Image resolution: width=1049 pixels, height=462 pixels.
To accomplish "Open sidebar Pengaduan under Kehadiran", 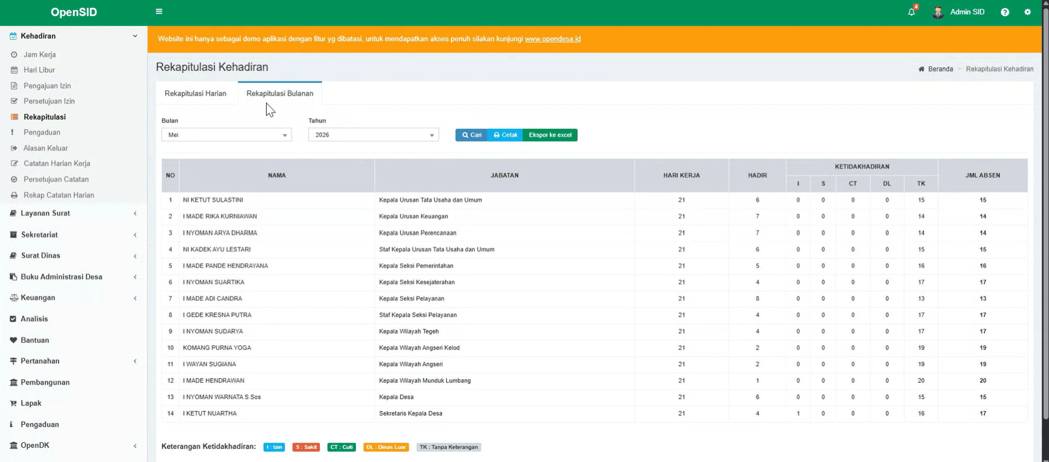I will coord(42,132).
